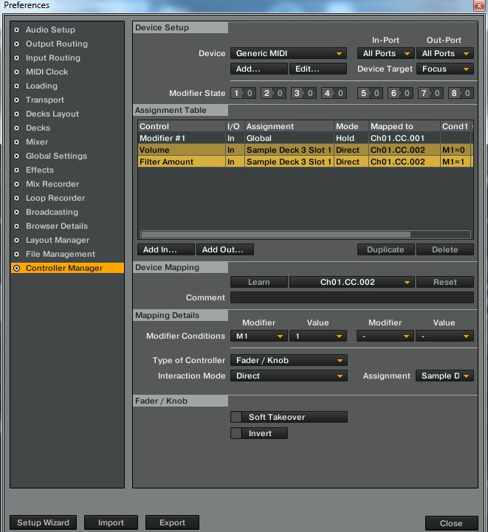
Task: Open the Out-Port All Ports dropdown
Action: pos(445,53)
